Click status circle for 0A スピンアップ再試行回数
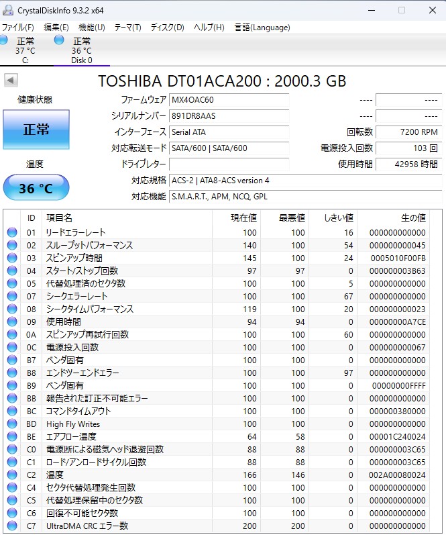446x535 pixels. pyautogui.click(x=12, y=334)
